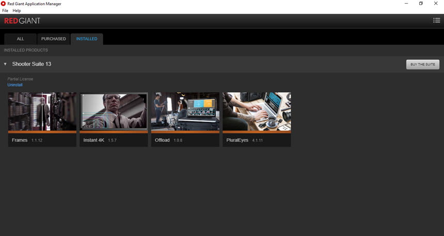The width and height of the screenshot is (444, 236).
Task: Click the PluralEyes 4.1.11 label
Action: click(x=244, y=140)
